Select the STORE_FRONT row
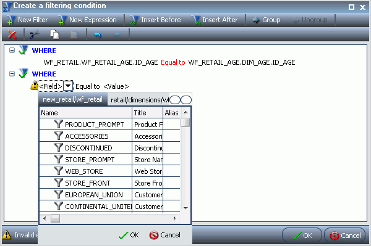This screenshot has width=371, height=246. 110,183
